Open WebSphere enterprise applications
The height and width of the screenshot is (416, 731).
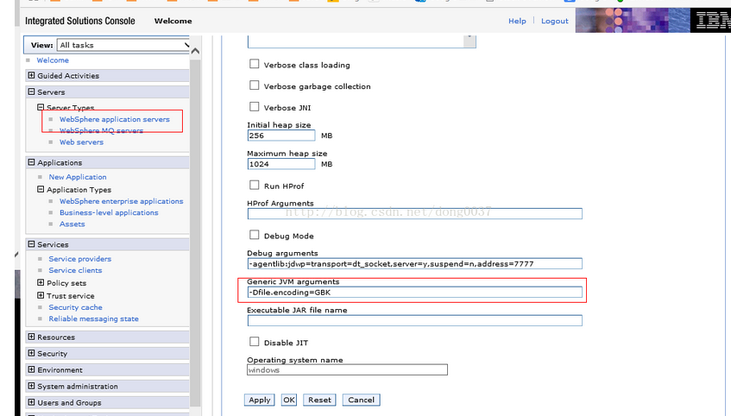121,201
